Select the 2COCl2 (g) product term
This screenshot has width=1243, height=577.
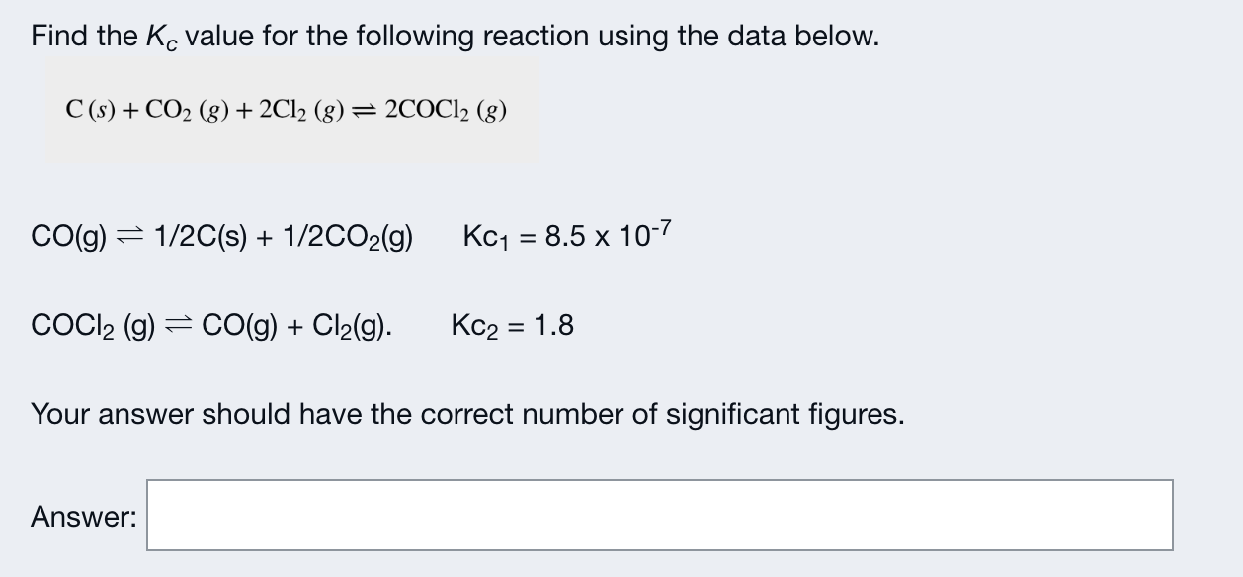click(x=447, y=112)
